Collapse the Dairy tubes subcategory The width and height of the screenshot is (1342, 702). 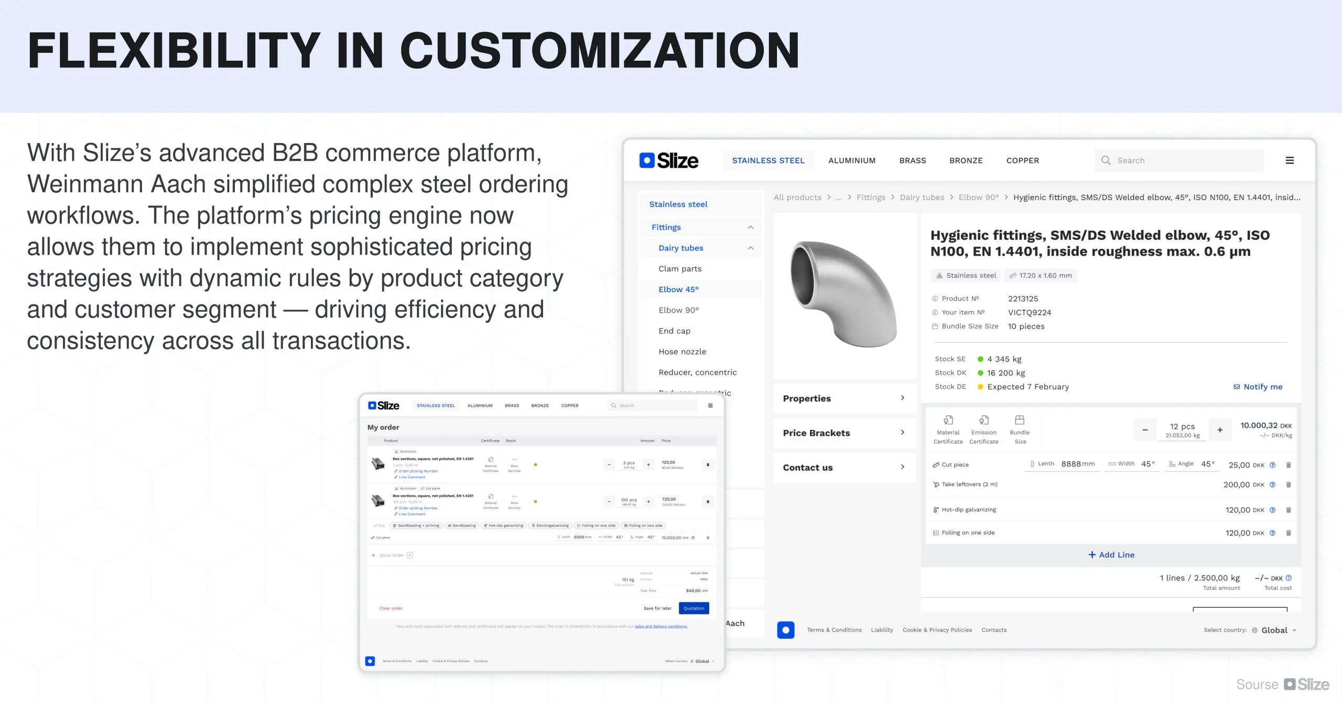tap(750, 248)
